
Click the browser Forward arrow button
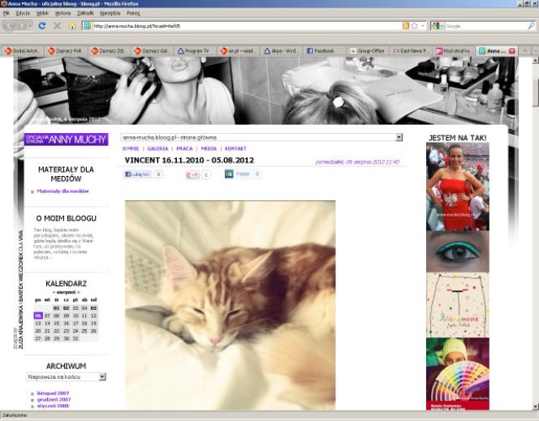23,26
